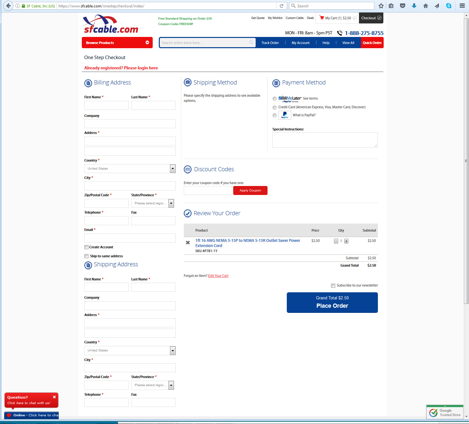
Task: Click the What is PayPal? link
Action: (x=304, y=115)
